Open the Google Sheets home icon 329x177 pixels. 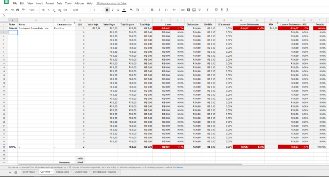[6, 2]
